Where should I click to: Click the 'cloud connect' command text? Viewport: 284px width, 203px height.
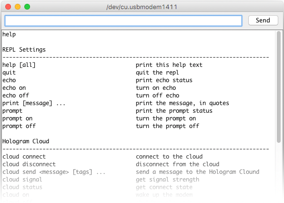24,157
